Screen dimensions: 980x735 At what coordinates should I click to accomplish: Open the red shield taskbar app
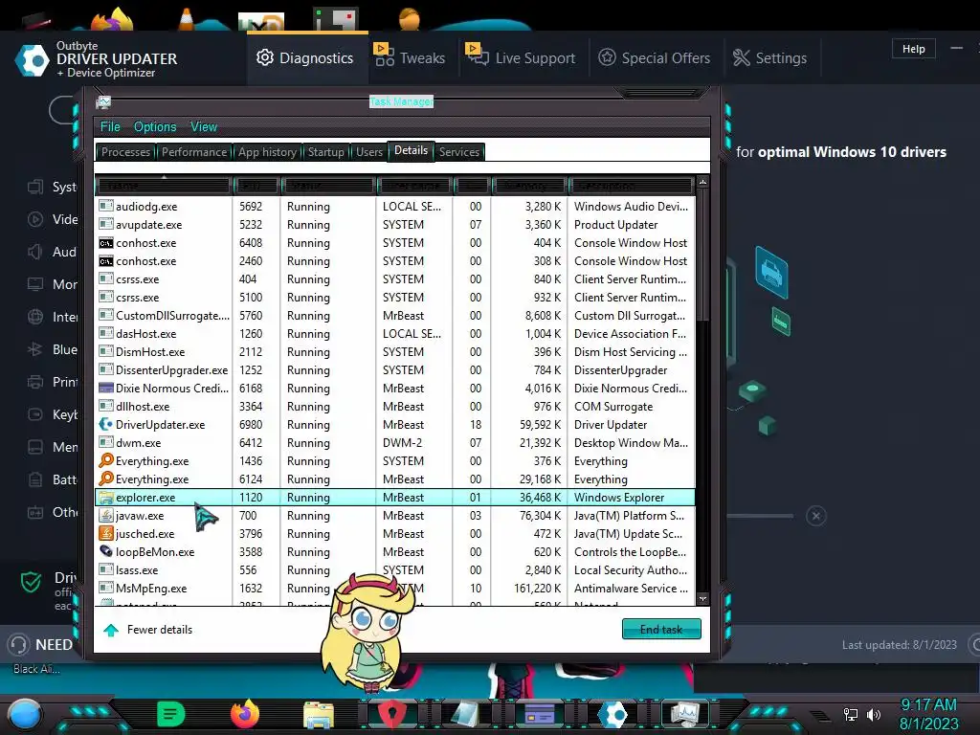(x=391, y=714)
